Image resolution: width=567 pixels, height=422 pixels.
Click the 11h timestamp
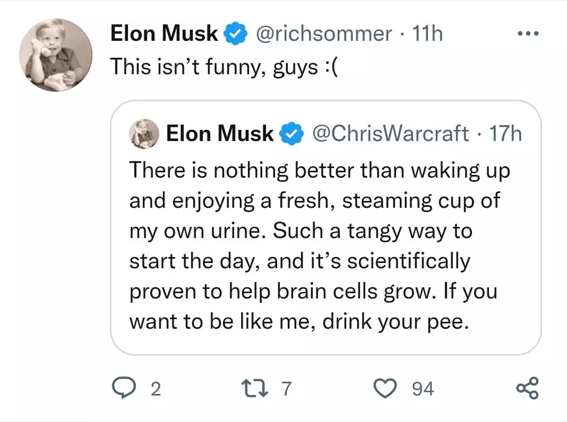(x=428, y=33)
